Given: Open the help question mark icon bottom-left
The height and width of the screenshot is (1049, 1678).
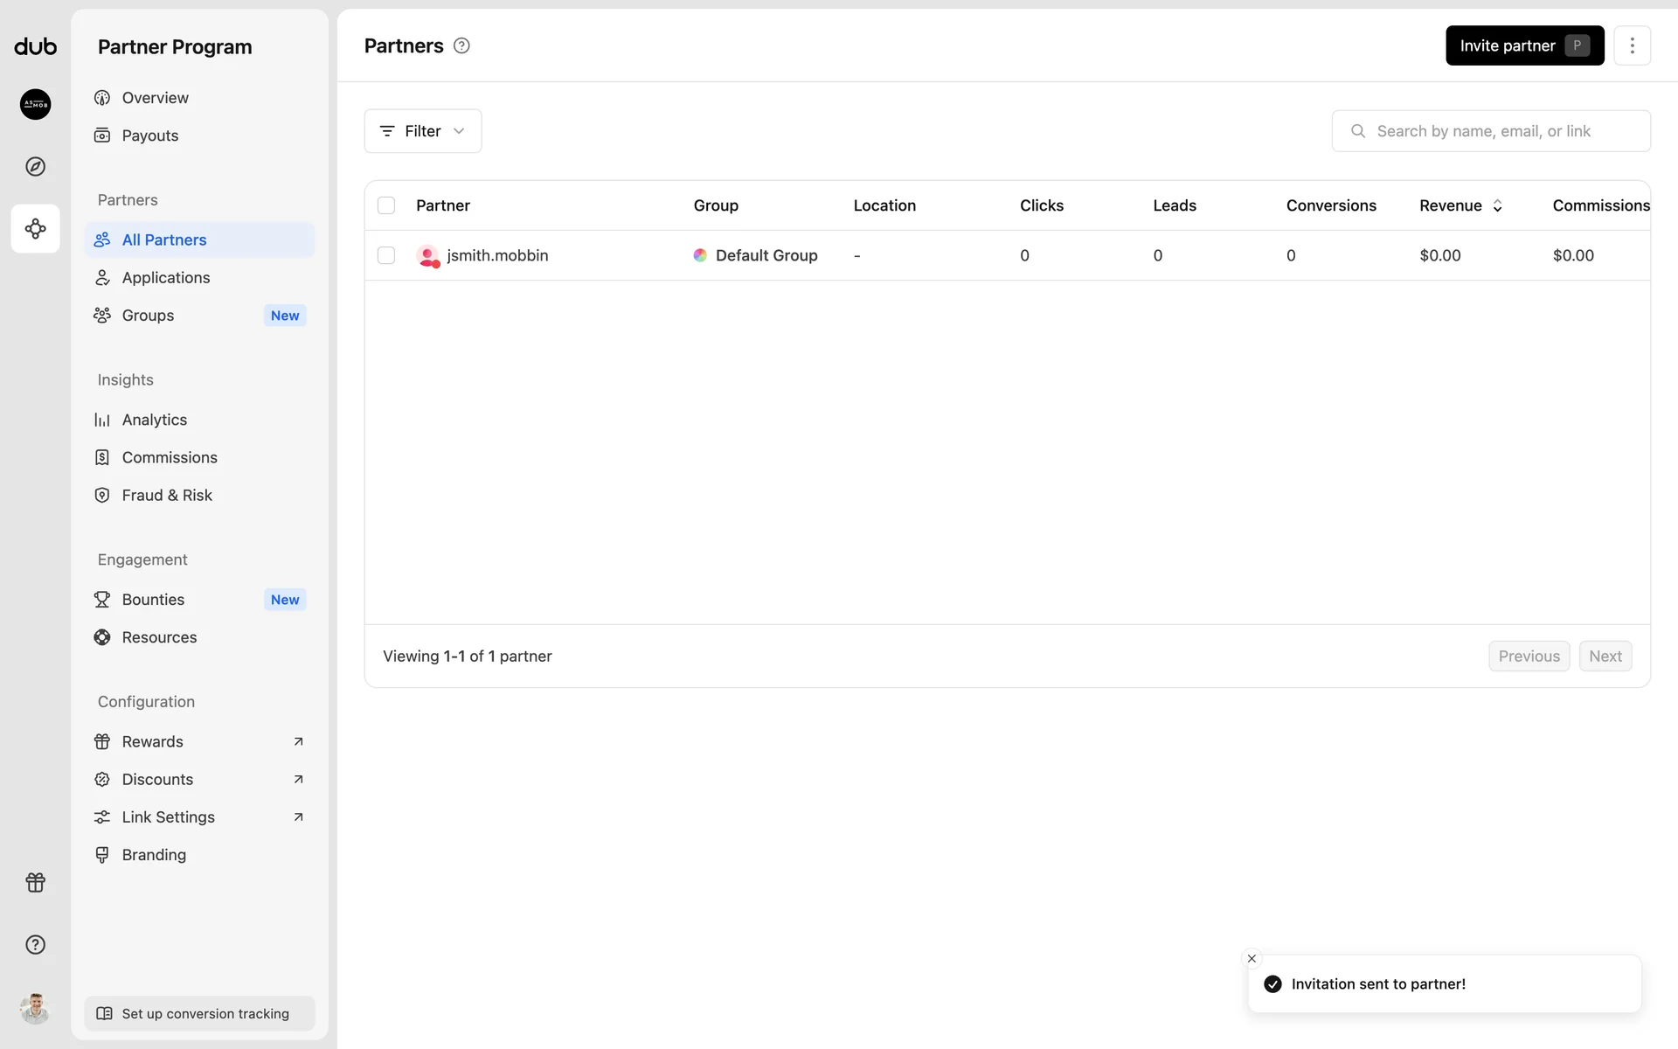Looking at the screenshot, I should pyautogui.click(x=35, y=944).
